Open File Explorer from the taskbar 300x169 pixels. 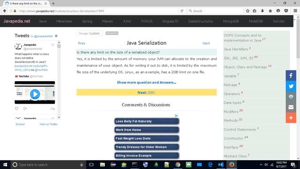coord(102,165)
